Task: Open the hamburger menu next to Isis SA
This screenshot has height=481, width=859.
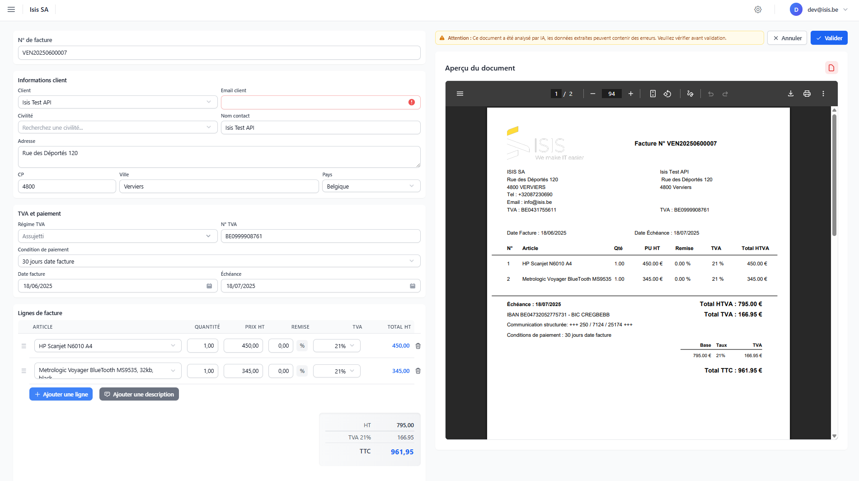Action: [11, 9]
